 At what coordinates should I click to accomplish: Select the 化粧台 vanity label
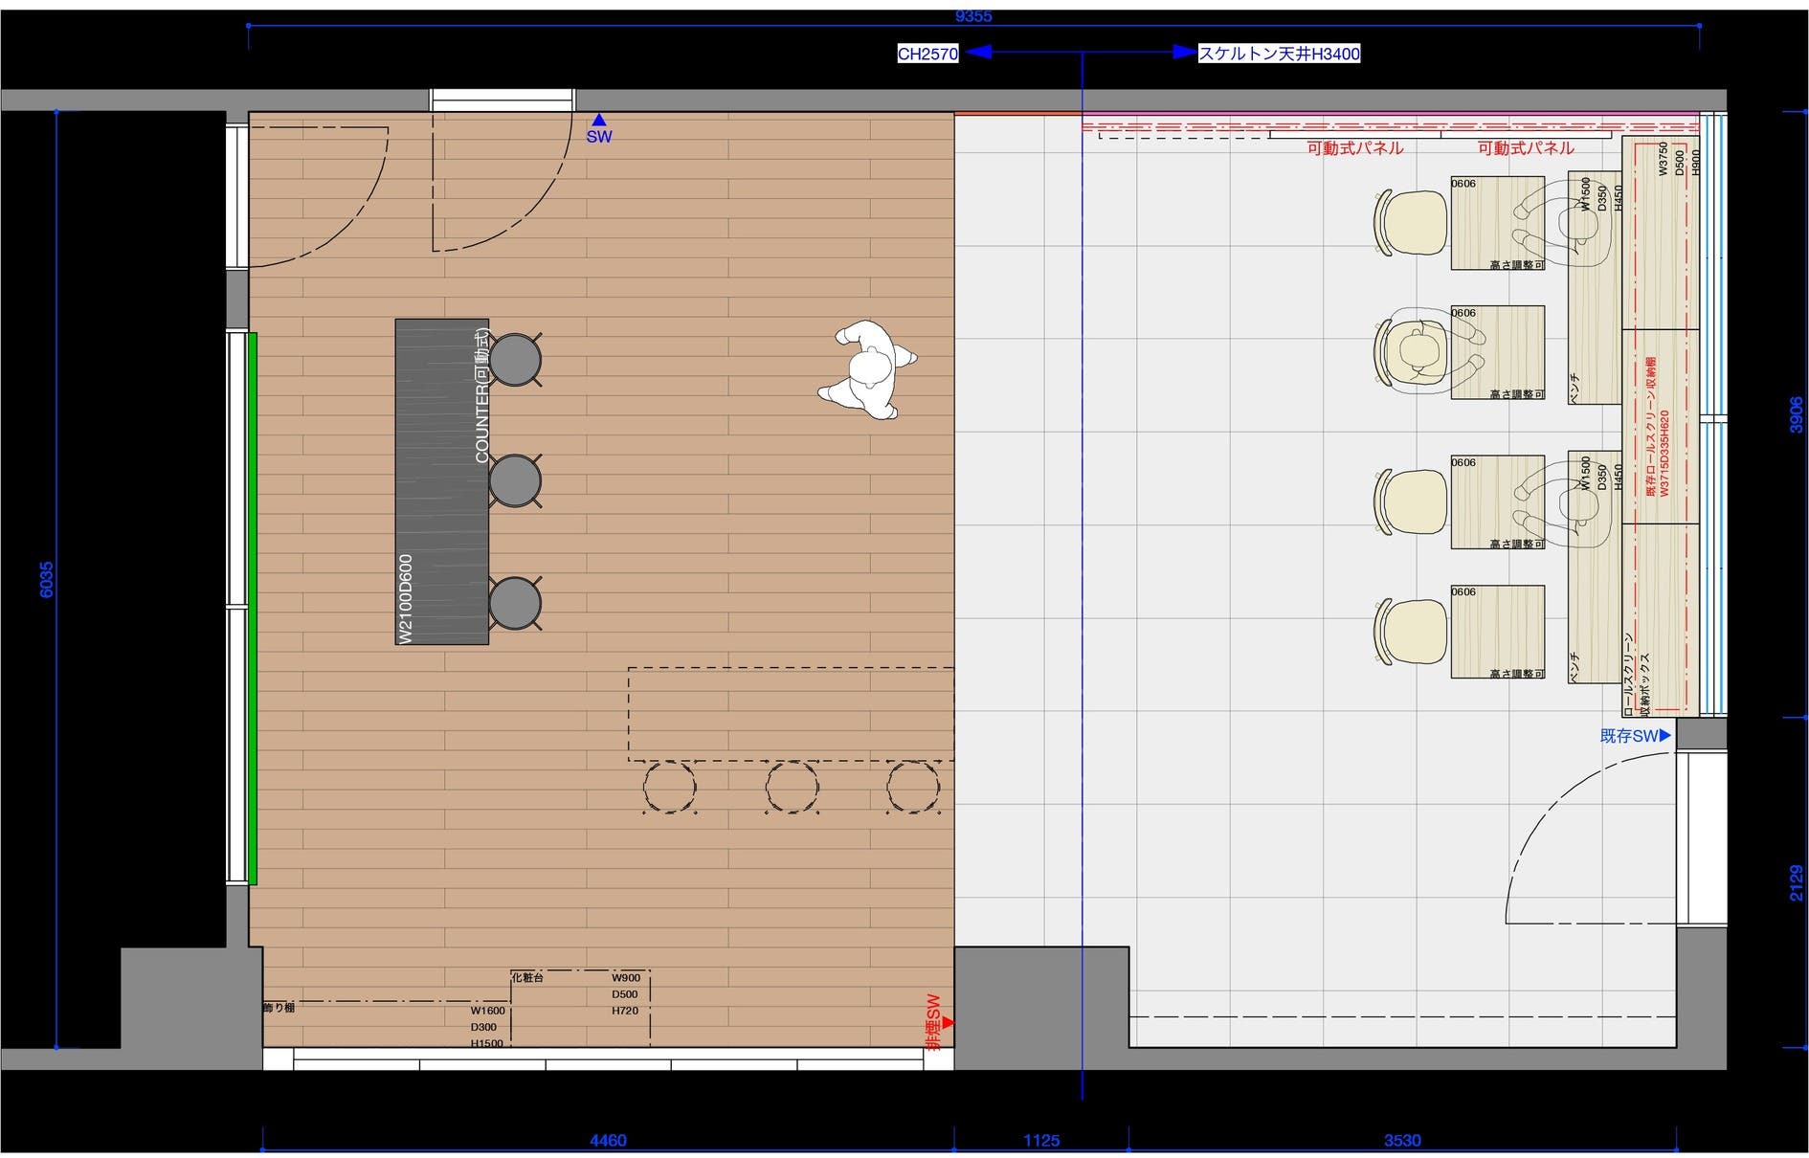(x=527, y=978)
